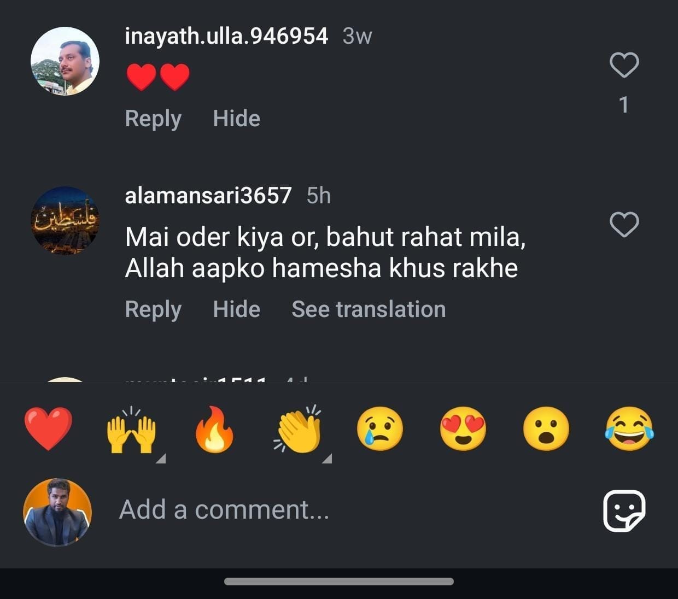Tap the surprised face emoji

[546, 429]
